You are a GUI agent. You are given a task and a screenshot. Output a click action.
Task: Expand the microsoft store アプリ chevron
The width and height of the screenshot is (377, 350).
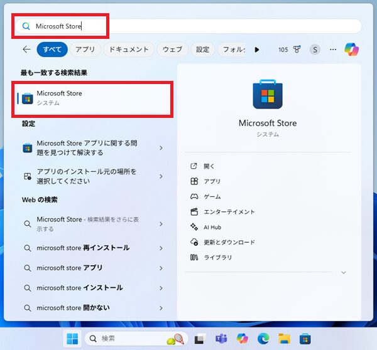(x=161, y=268)
